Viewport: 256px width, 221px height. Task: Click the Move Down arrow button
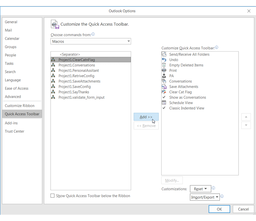click(x=246, y=125)
